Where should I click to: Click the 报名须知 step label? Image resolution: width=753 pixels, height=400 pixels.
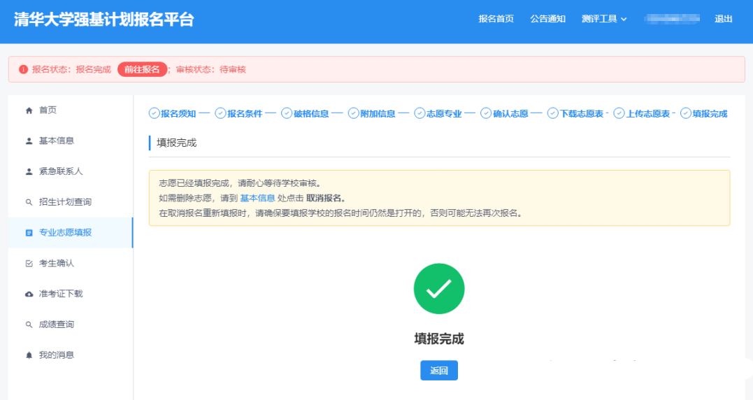click(178, 114)
